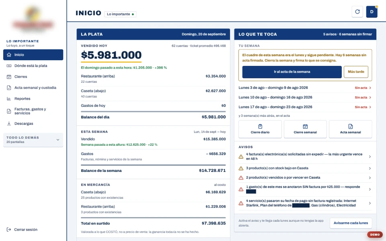Click Ir al acta de la semana button
The width and height of the screenshot is (386, 241).
pyautogui.click(x=292, y=72)
